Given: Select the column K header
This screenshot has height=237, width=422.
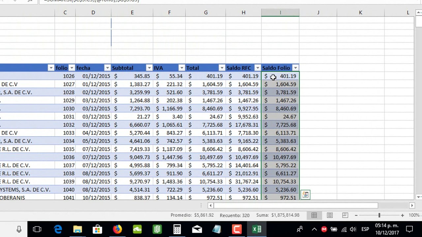Looking at the screenshot, I should pyautogui.click(x=360, y=12).
